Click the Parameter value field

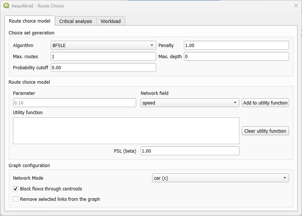[74, 103]
